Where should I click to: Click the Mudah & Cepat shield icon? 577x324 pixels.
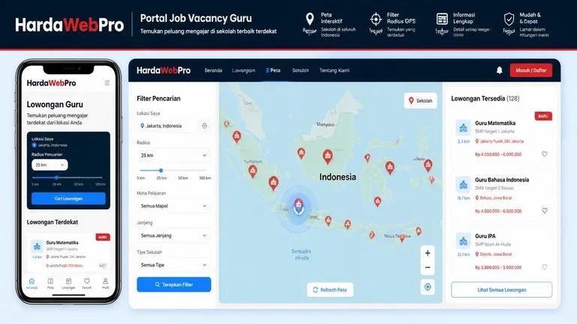pos(509,19)
